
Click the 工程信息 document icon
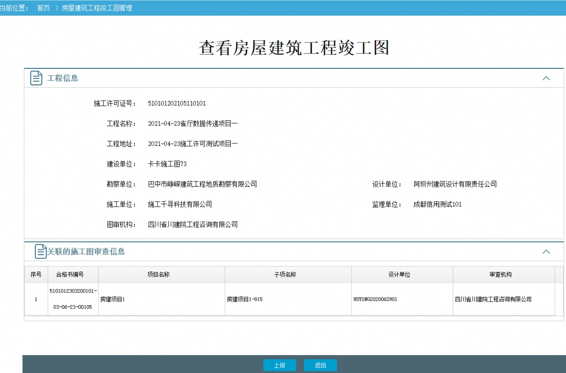pos(36,78)
